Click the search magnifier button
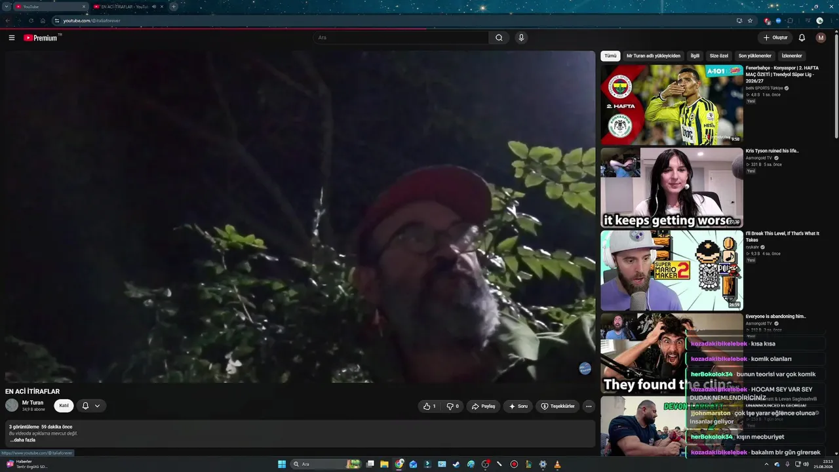This screenshot has width=839, height=472. coord(499,38)
